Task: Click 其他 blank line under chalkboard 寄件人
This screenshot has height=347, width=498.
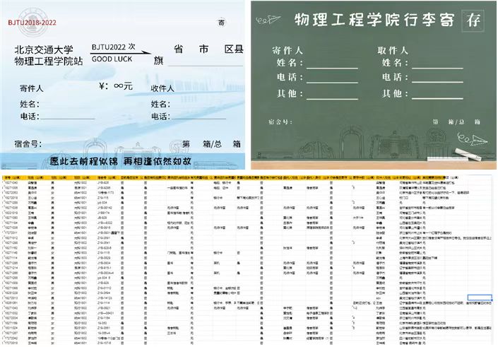Action: tap(332, 99)
